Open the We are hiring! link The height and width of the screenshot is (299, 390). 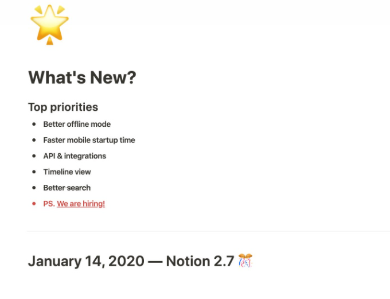81,204
